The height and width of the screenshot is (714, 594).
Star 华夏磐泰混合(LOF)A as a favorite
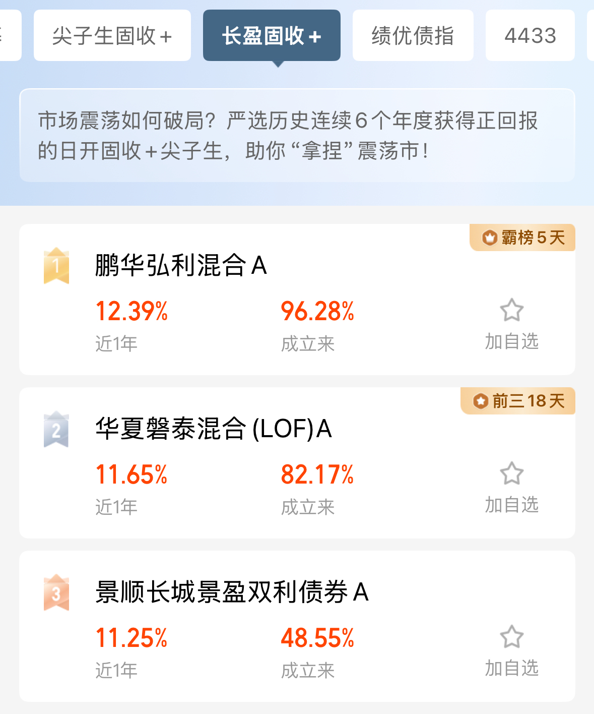(x=511, y=474)
